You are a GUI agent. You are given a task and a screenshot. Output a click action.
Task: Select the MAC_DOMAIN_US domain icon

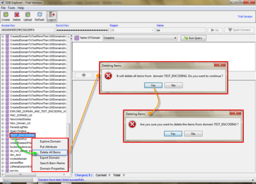[7, 115]
